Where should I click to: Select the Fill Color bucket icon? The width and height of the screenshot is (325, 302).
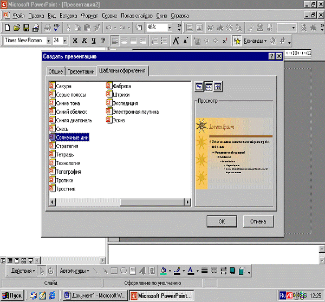(x=164, y=271)
